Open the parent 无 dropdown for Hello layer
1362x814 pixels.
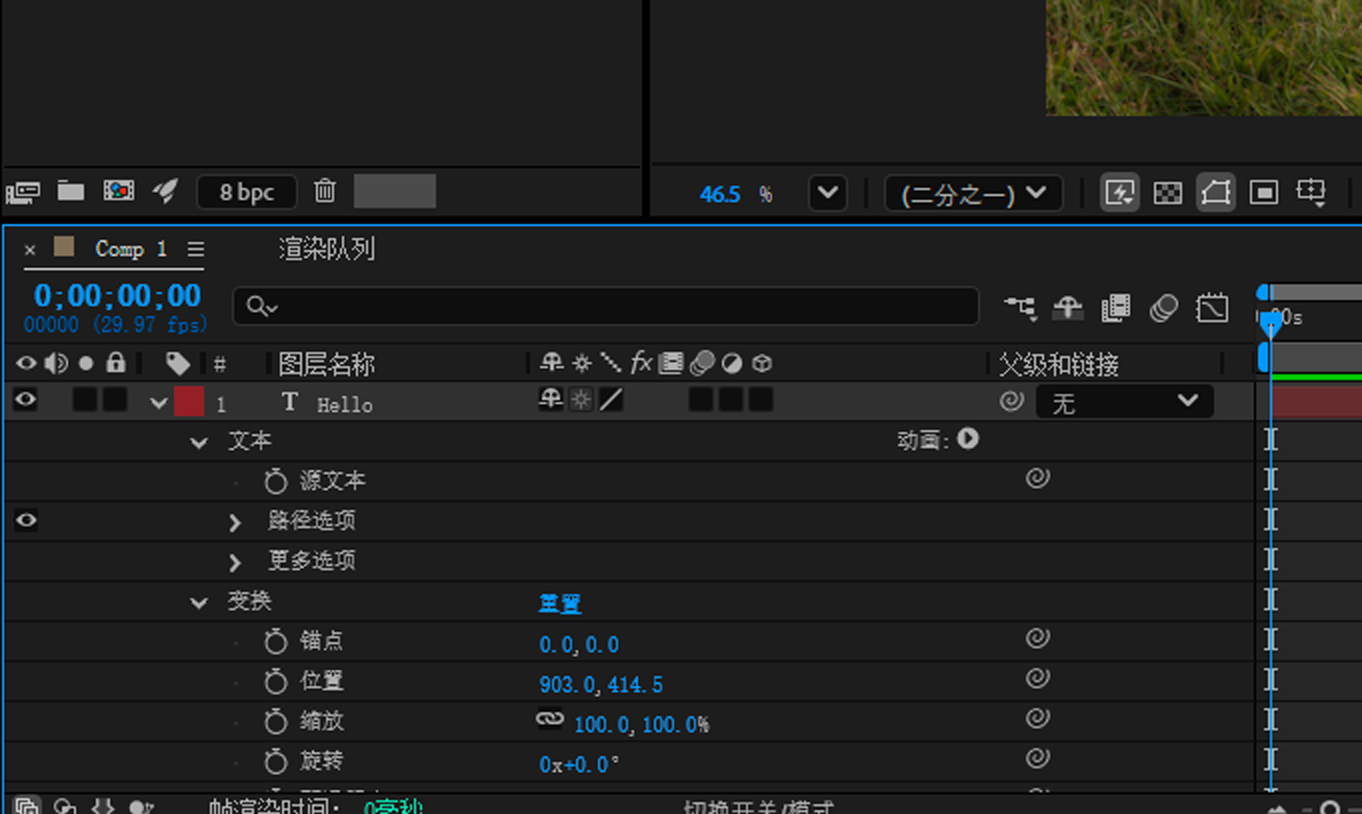tap(1124, 402)
